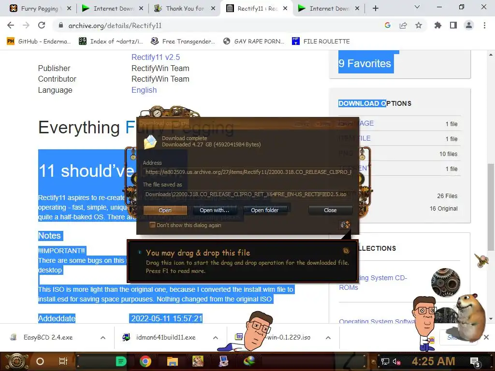Open EasyBCD 2.4.exe downloaded file
495x371 pixels.
pyautogui.click(x=48, y=337)
